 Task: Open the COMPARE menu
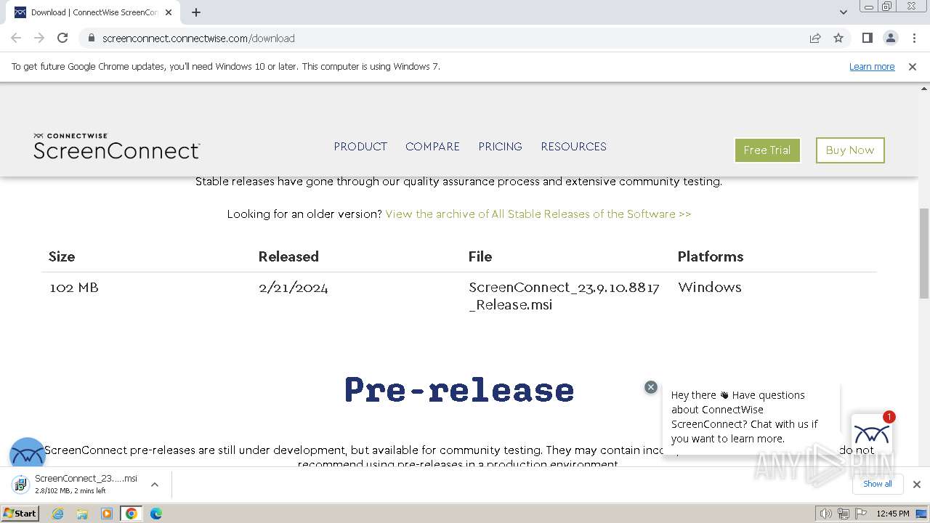click(432, 146)
